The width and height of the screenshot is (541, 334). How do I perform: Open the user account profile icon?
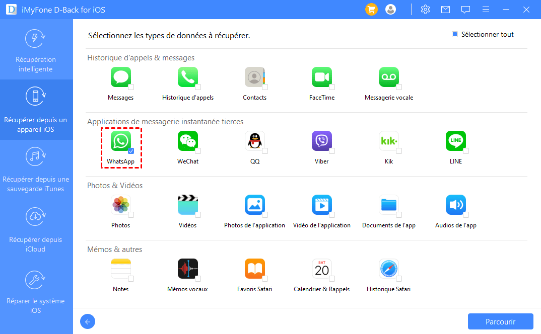390,10
